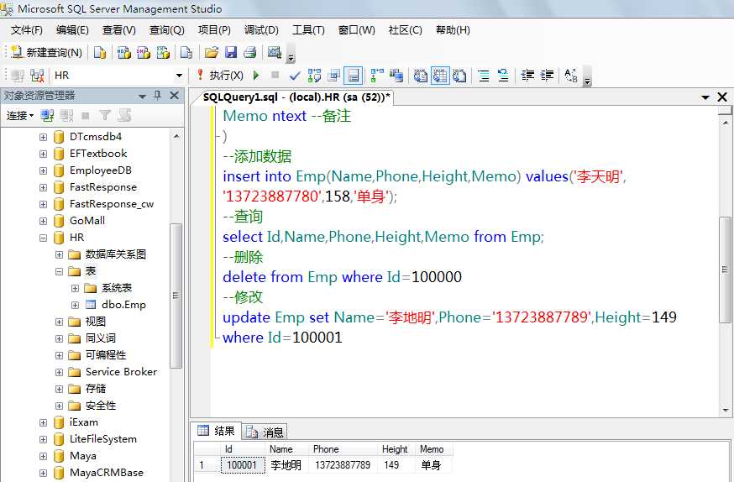Switch output to Results to Grid
The width and height of the screenshot is (734, 482).
(x=440, y=76)
